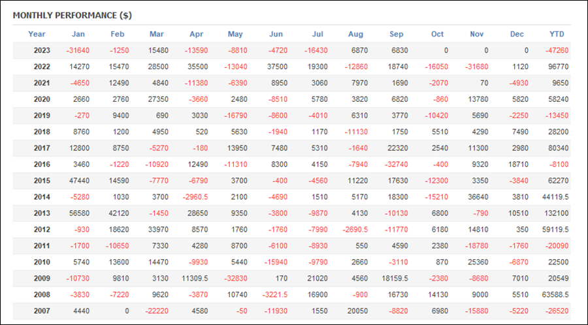Click the 2009 YTD value 20549

[x=559, y=279]
